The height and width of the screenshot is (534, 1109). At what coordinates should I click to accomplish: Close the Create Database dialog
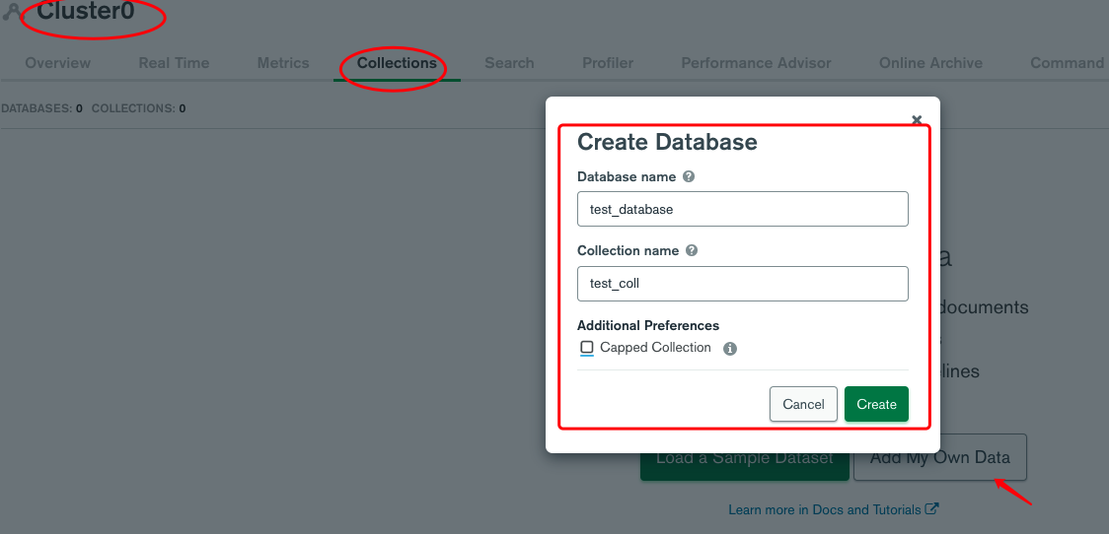click(x=917, y=120)
